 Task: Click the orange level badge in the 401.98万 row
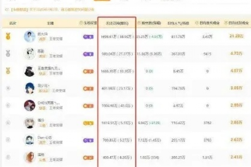pos(88,89)
